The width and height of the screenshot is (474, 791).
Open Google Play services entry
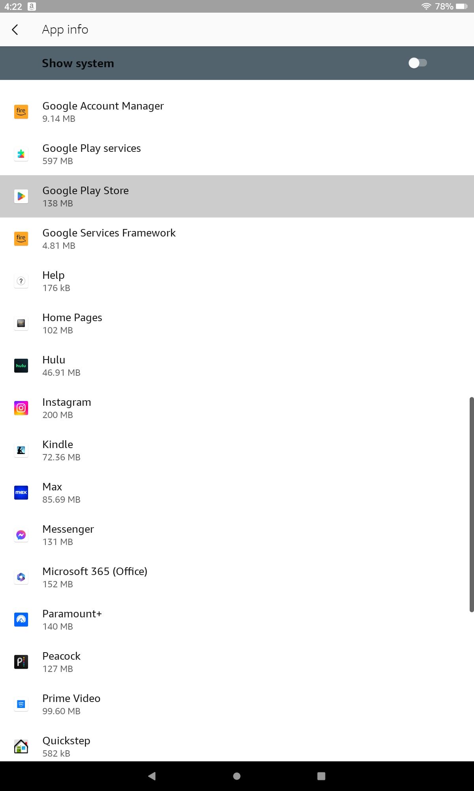pos(237,154)
